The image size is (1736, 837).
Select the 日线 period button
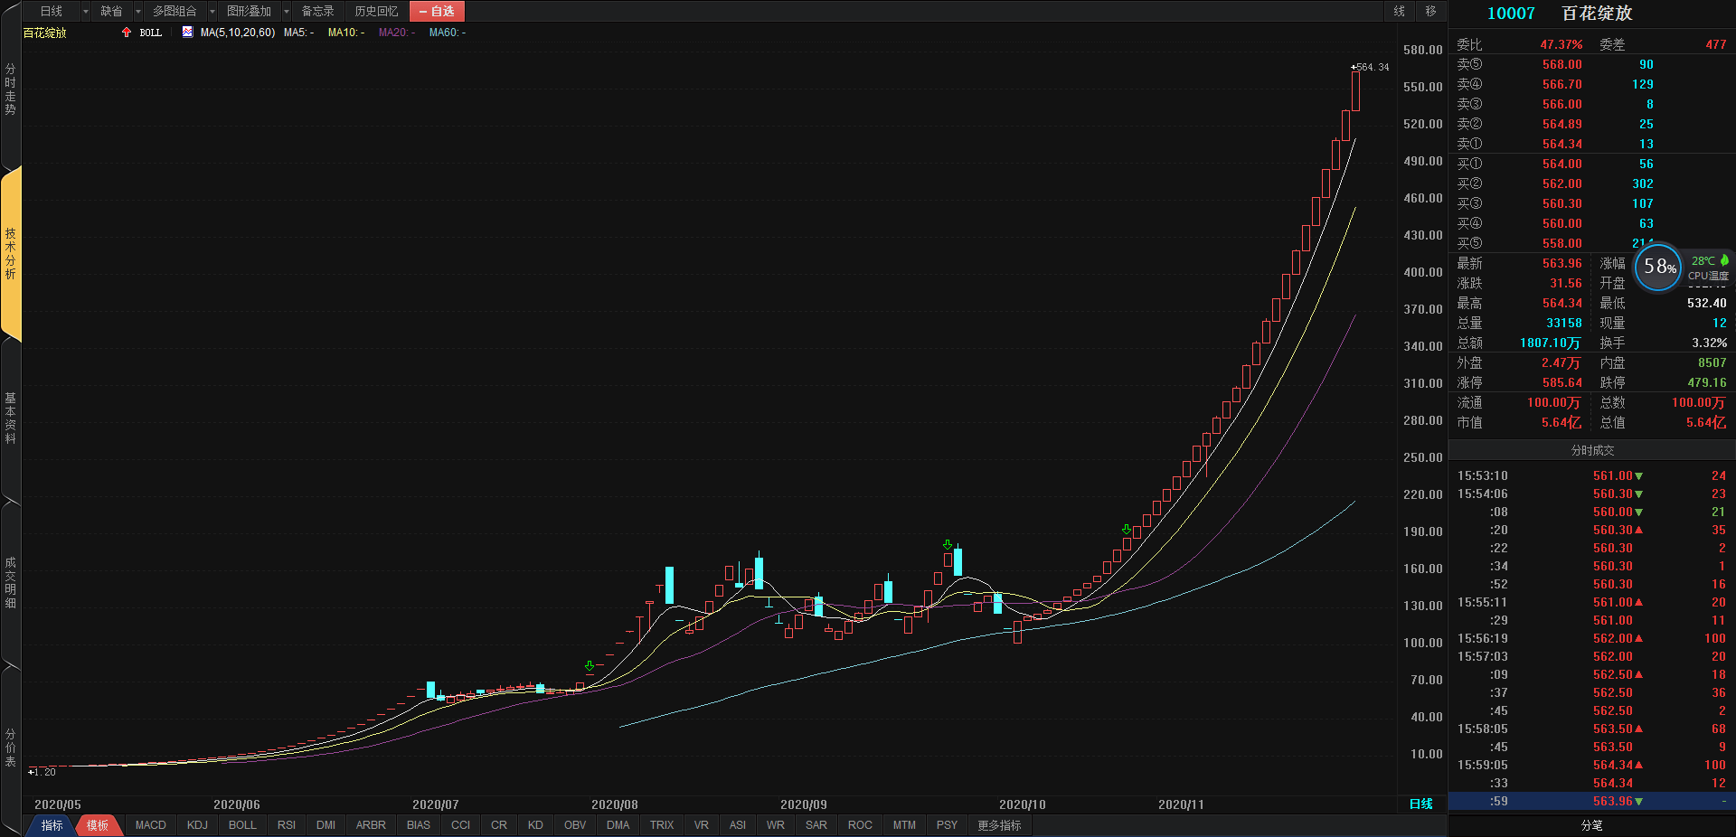click(x=52, y=12)
